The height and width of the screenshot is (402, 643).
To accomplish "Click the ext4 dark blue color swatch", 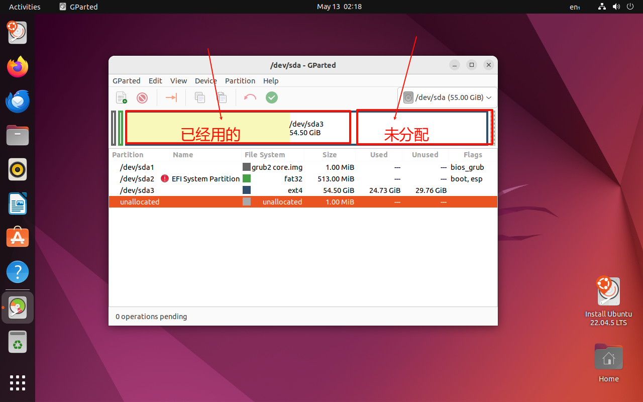I will point(247,190).
